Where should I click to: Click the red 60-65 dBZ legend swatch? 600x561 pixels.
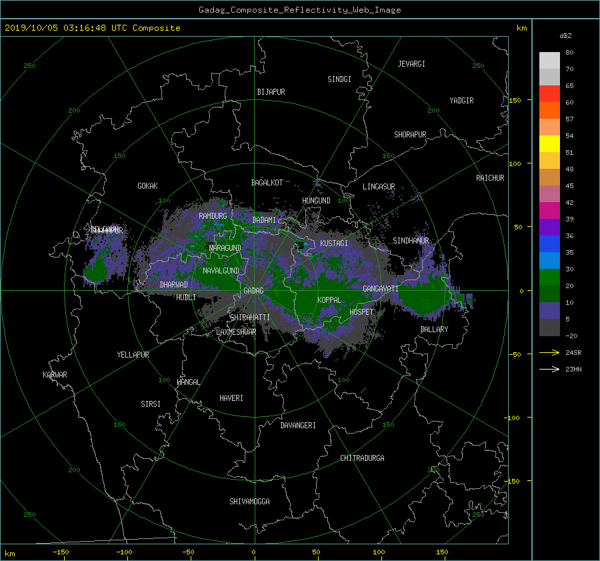pyautogui.click(x=549, y=94)
